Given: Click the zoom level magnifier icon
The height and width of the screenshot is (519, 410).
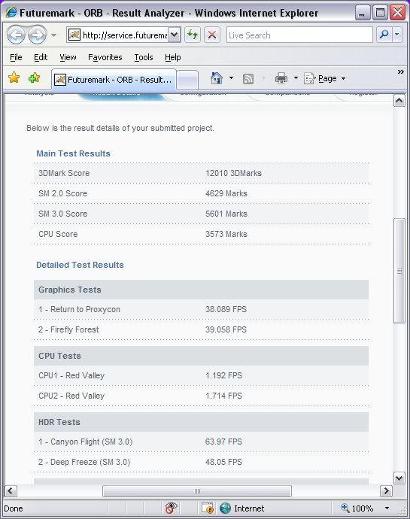Looking at the screenshot, I should click(345, 508).
